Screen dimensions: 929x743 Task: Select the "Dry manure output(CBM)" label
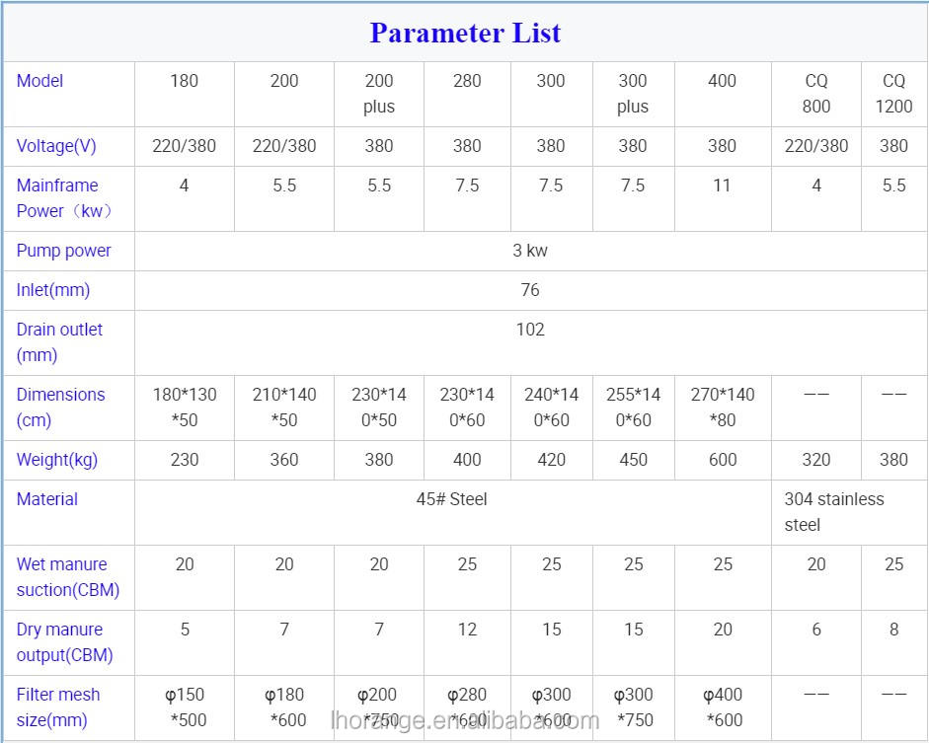click(64, 642)
